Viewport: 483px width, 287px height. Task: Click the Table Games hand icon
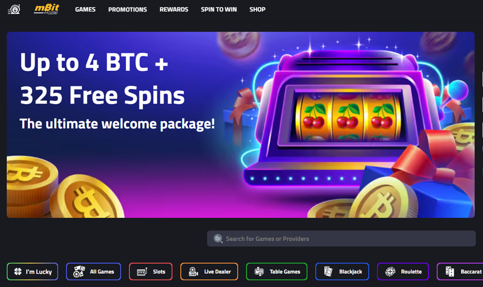point(260,271)
